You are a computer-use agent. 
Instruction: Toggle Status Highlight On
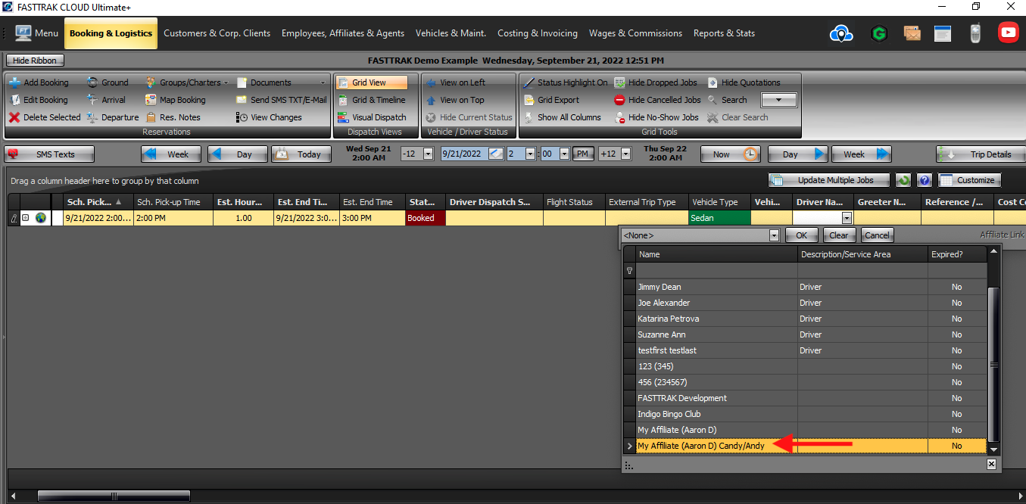point(565,82)
